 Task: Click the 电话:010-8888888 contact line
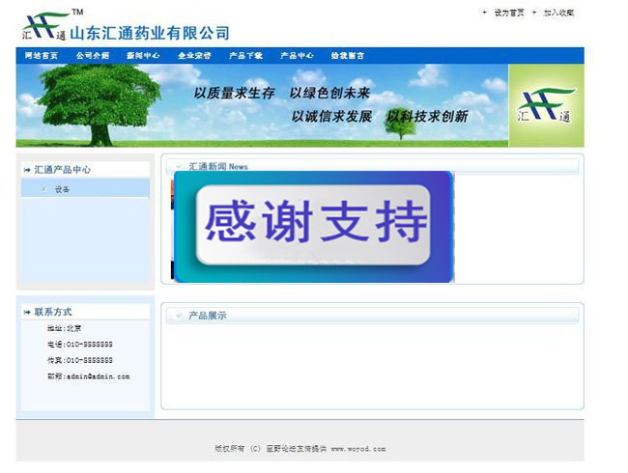pos(80,345)
